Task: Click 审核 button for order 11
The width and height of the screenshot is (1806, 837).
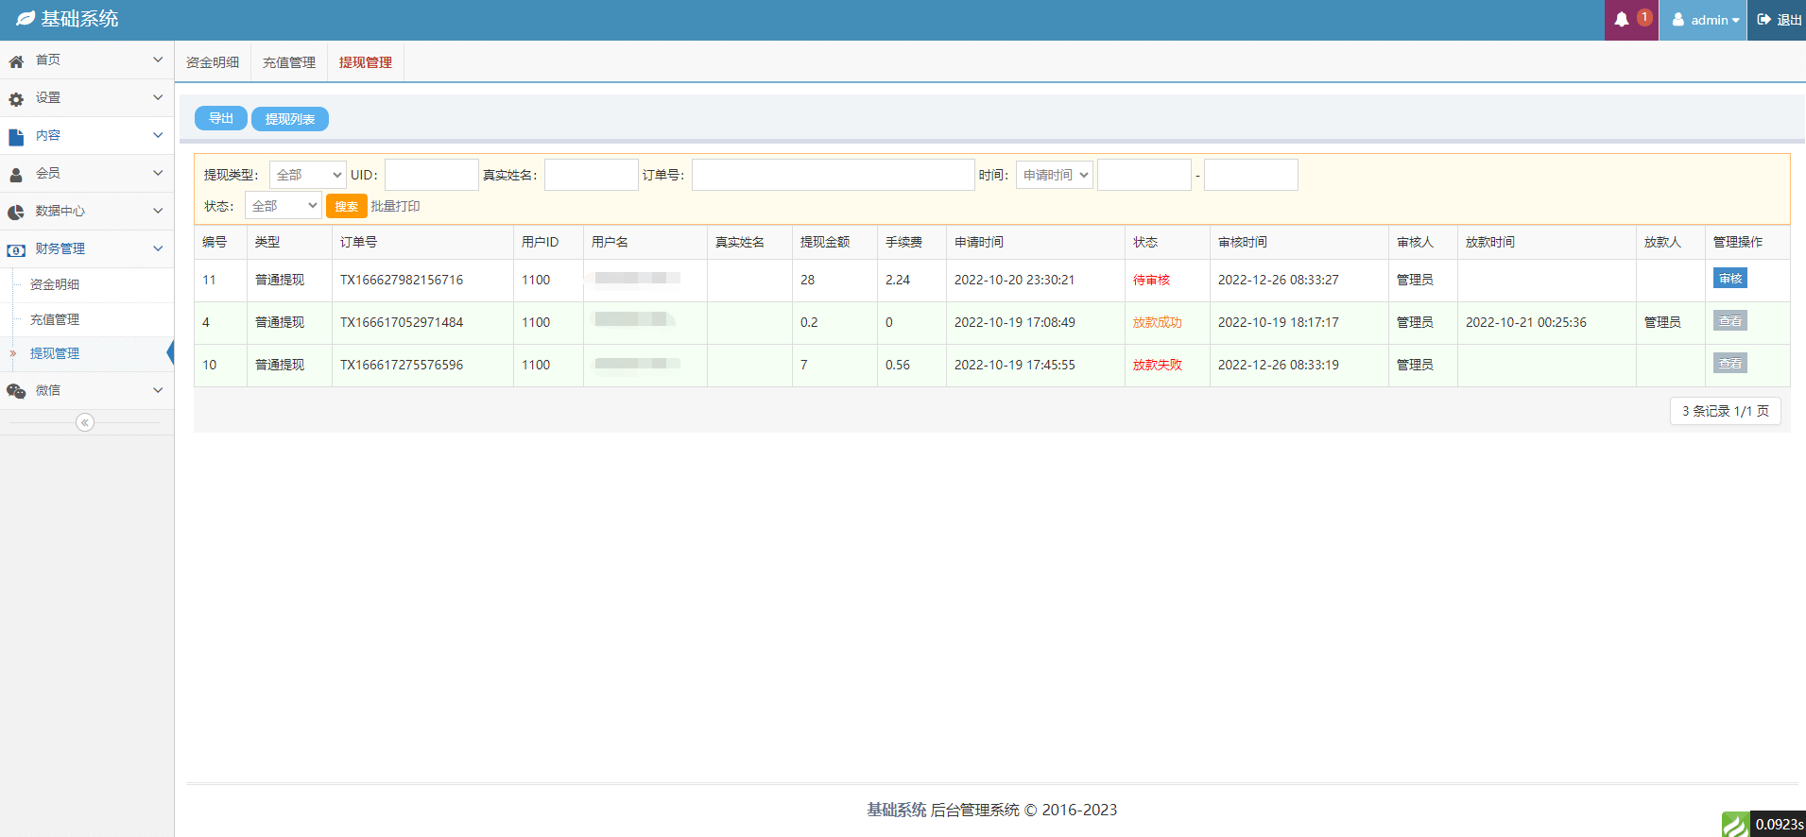Action: (1729, 279)
